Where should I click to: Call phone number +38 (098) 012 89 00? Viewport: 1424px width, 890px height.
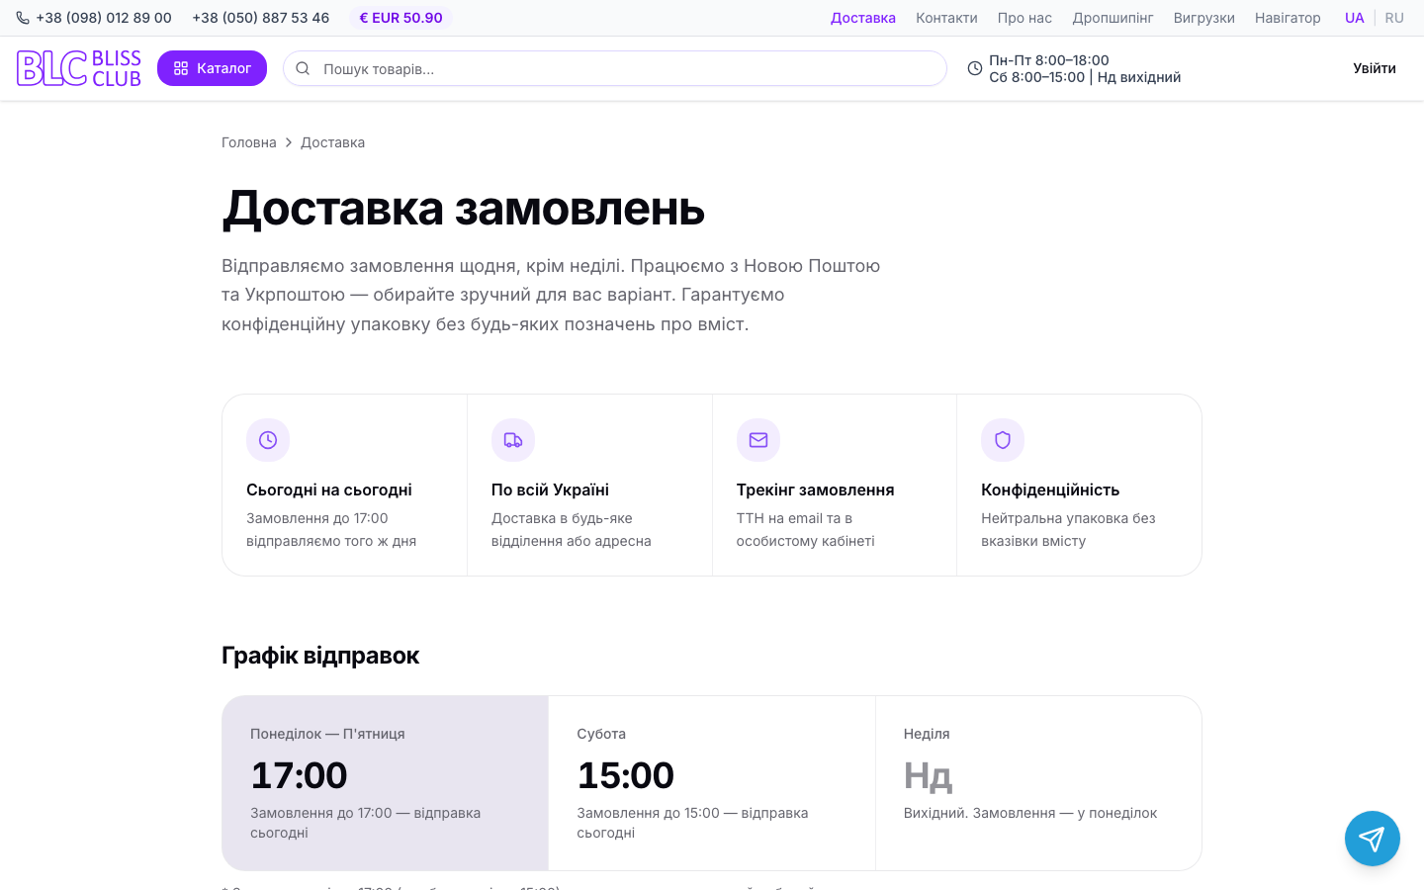click(x=104, y=18)
